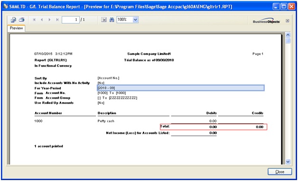Screen dimensions: 298x181
Task: Go to last page arrow
Action: 57,20
